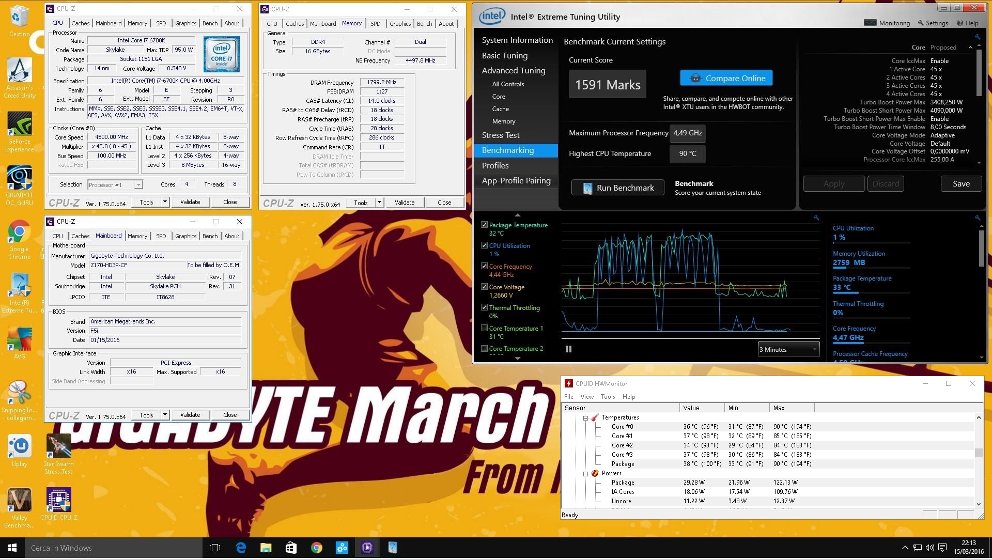Open Intel Extreme Tuning desktop shortcut

pyautogui.click(x=20, y=293)
